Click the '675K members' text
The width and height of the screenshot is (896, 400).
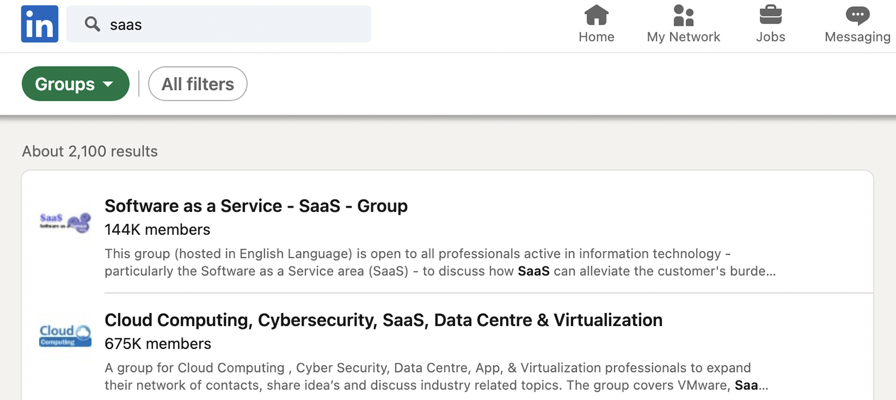click(158, 343)
